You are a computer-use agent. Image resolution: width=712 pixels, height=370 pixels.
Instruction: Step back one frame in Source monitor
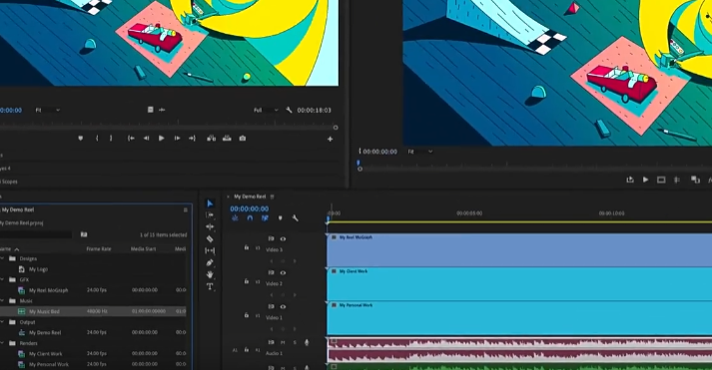click(x=146, y=139)
